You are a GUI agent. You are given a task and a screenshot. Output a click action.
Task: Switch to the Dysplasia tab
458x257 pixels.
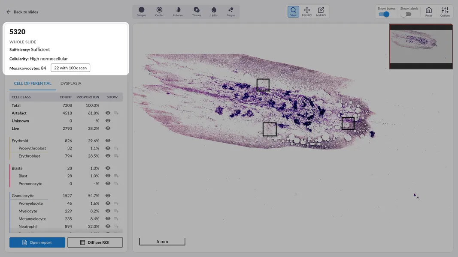[71, 84]
